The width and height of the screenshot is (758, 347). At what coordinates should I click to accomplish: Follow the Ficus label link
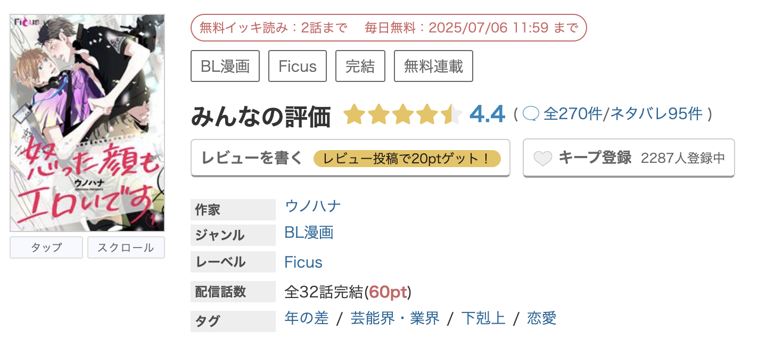click(303, 262)
